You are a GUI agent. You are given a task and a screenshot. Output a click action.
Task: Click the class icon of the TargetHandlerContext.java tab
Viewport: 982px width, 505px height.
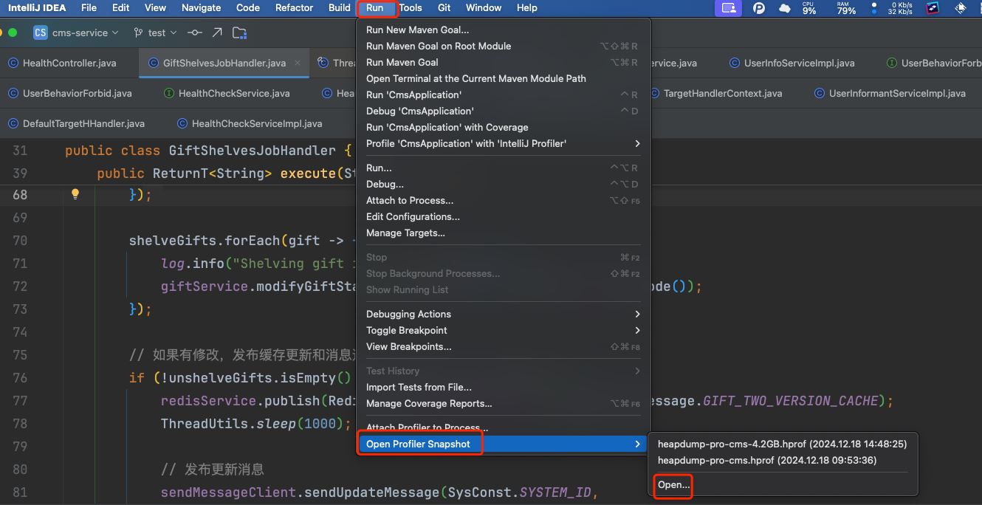(654, 93)
